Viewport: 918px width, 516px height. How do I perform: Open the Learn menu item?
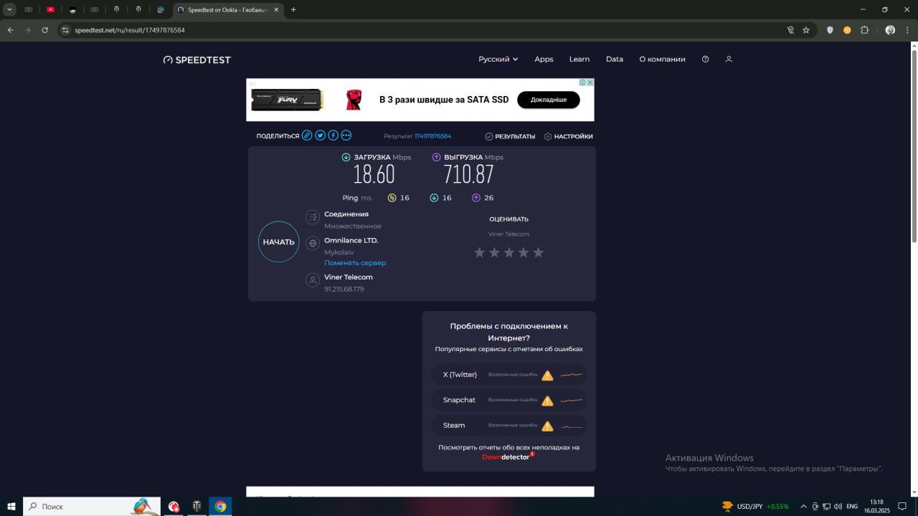pyautogui.click(x=579, y=59)
